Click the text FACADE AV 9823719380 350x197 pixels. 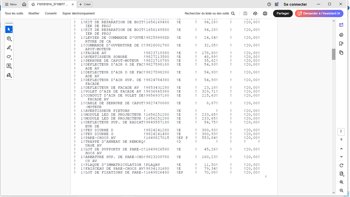[x=127, y=53]
